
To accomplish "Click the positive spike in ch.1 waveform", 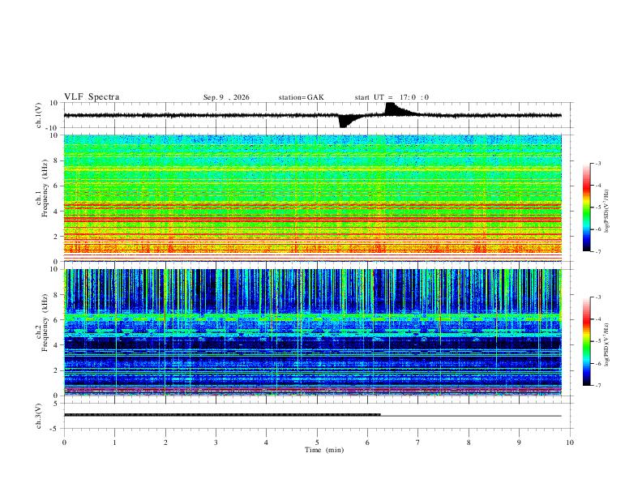I will point(392,109).
